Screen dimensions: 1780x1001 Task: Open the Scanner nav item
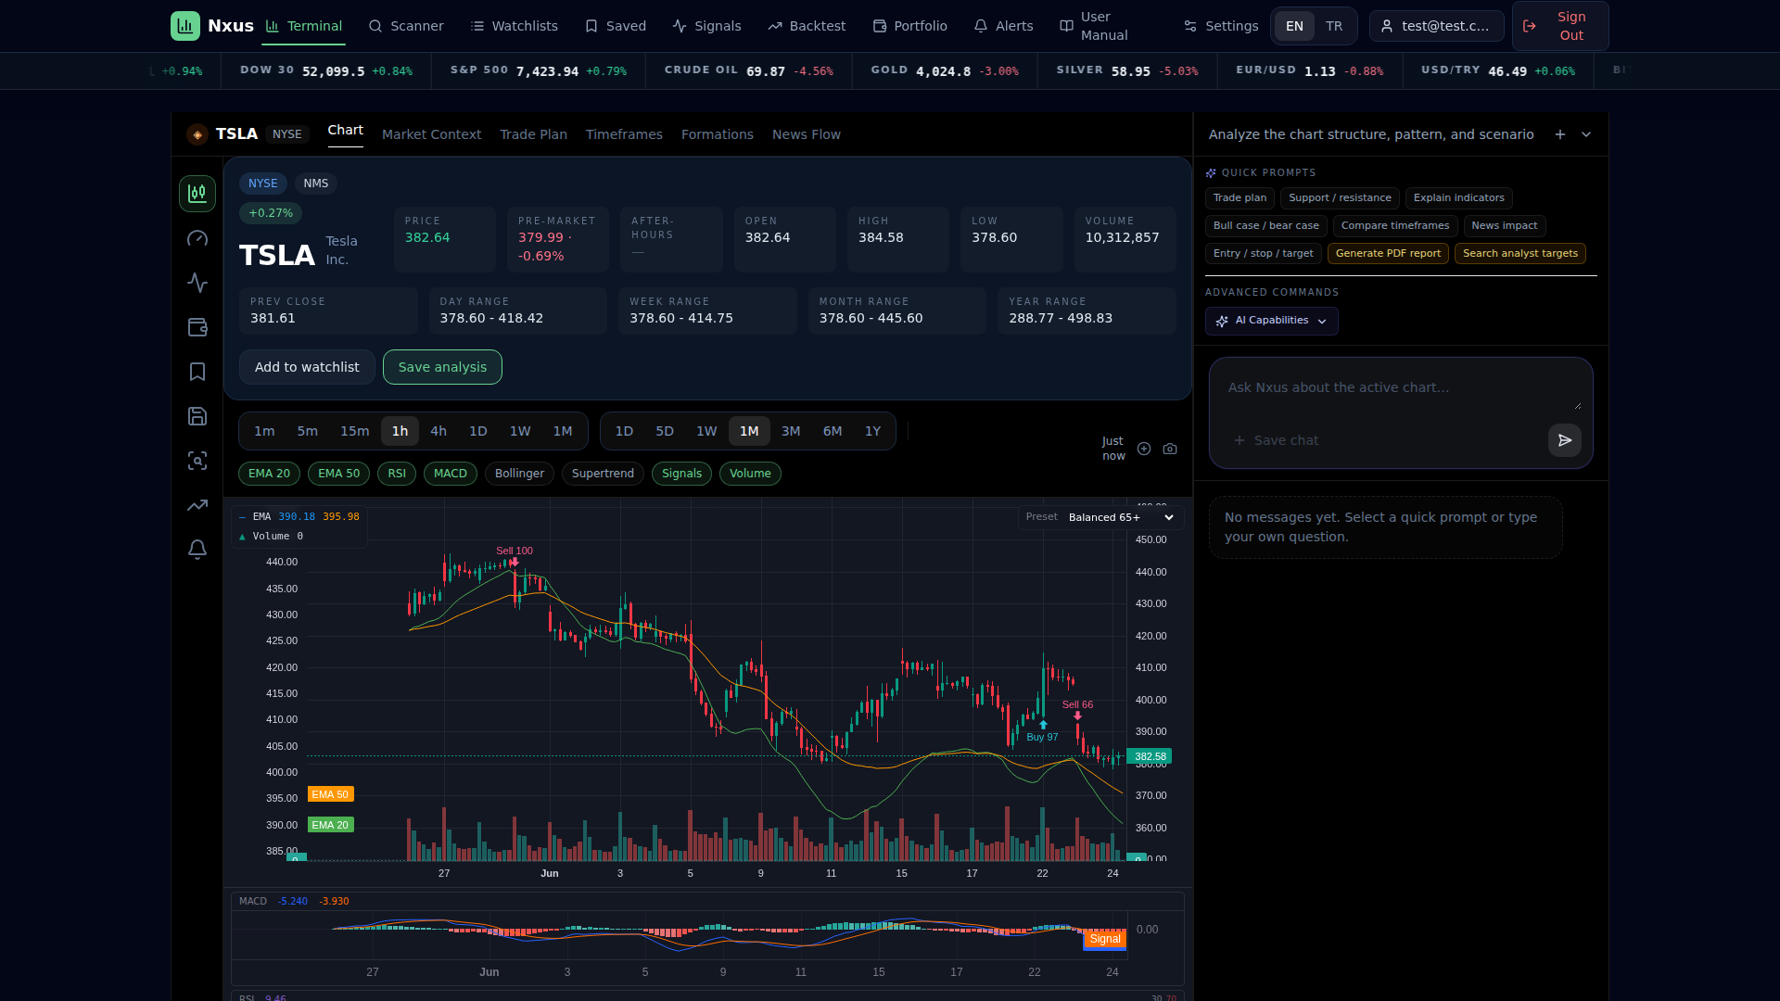coord(406,26)
